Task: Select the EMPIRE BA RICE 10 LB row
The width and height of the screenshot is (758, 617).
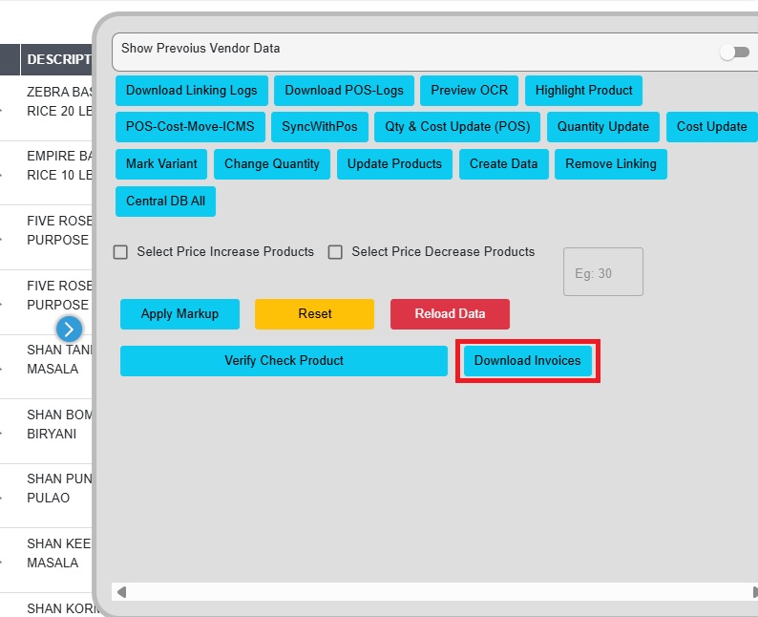Action: pos(46,173)
